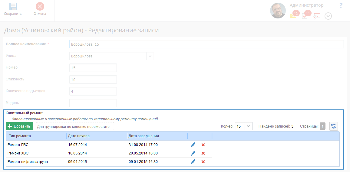Open the messages envelope with 15 badge
350x172 pixels.
[x=293, y=16]
